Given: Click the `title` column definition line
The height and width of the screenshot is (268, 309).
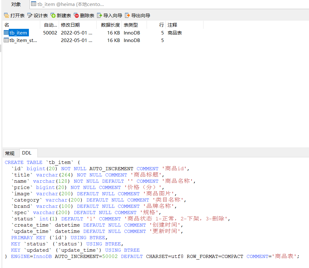Looking at the screenshot, I should click(x=88, y=175).
